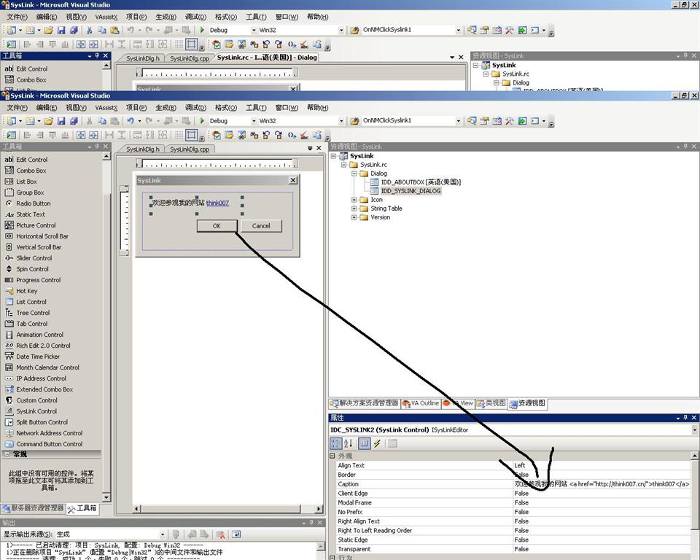Screen dimensions: 700x560
Task: Open IDD_SYSLINK_DIALOG in the resource tree
Action: coord(411,191)
